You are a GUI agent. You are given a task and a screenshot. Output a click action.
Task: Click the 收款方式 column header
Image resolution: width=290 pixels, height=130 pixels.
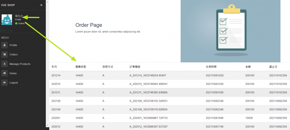click(x=108, y=67)
